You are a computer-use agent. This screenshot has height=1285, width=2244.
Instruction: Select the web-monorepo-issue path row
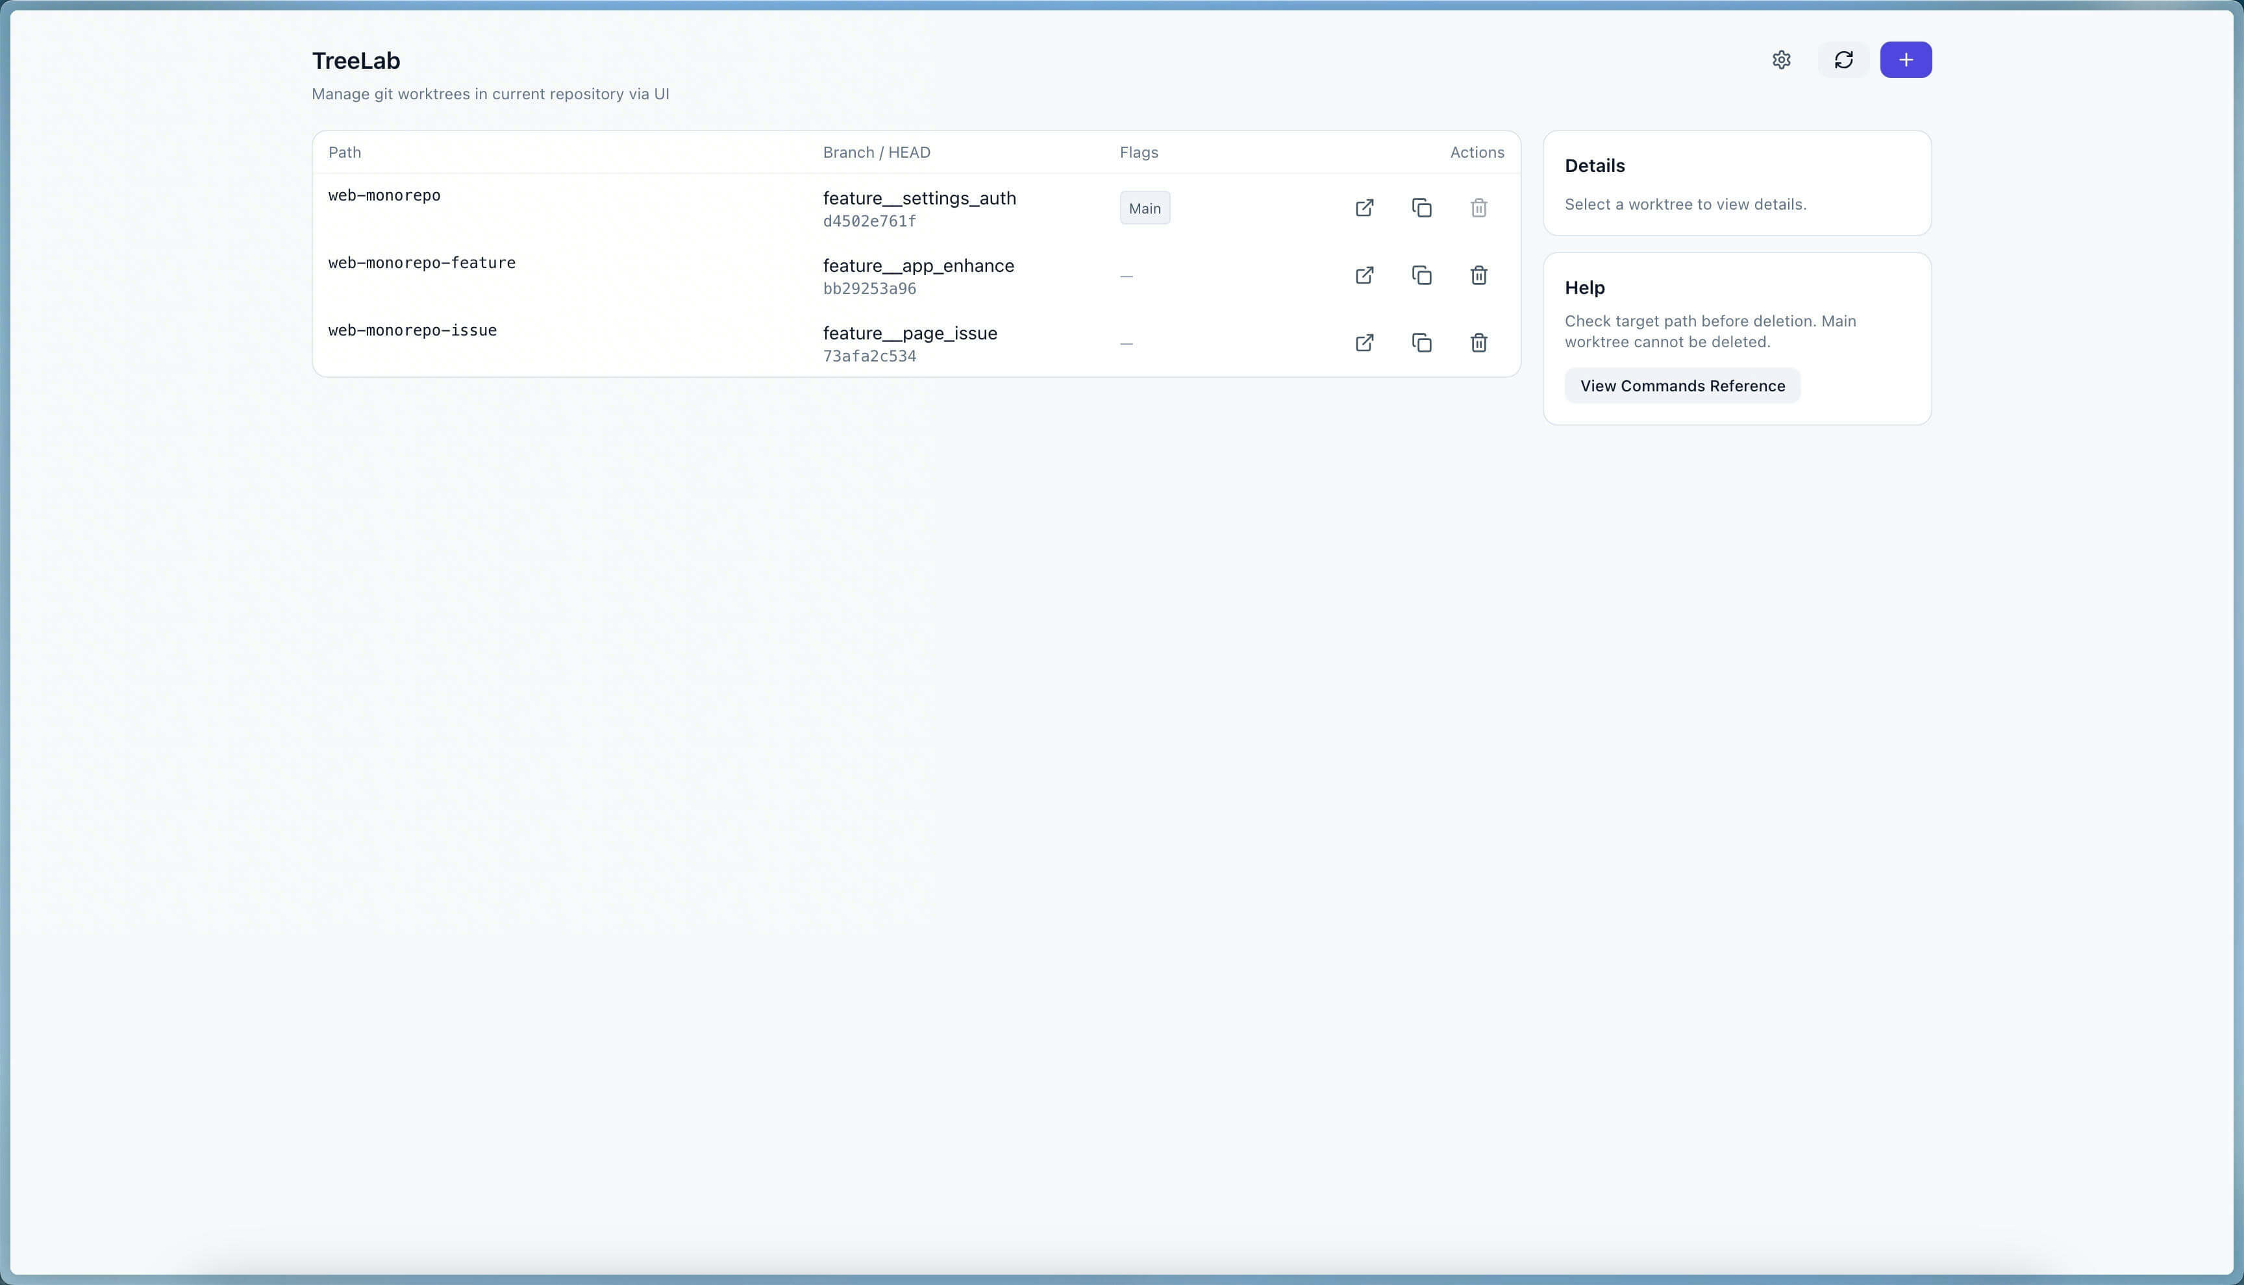coord(412,331)
